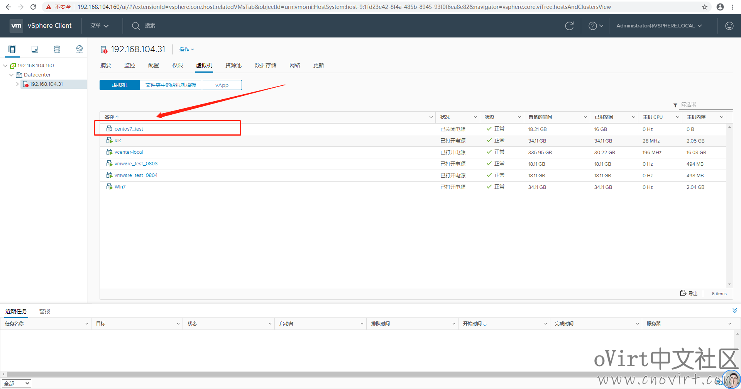Open the centos7_test VM link
Image resolution: width=741 pixels, height=389 pixels.
coord(129,129)
